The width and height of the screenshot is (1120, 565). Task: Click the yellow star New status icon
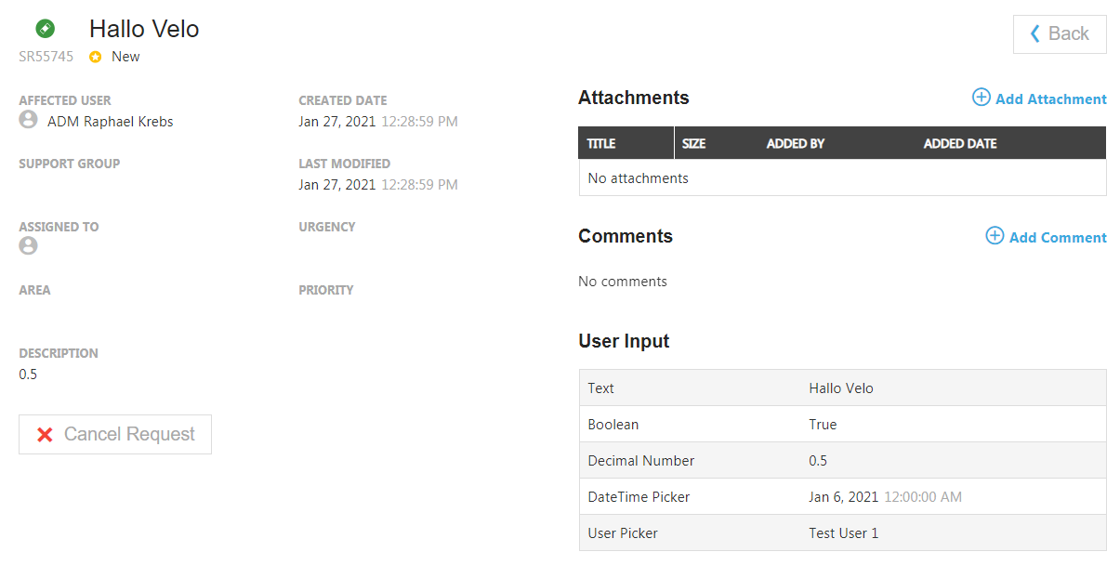(95, 57)
